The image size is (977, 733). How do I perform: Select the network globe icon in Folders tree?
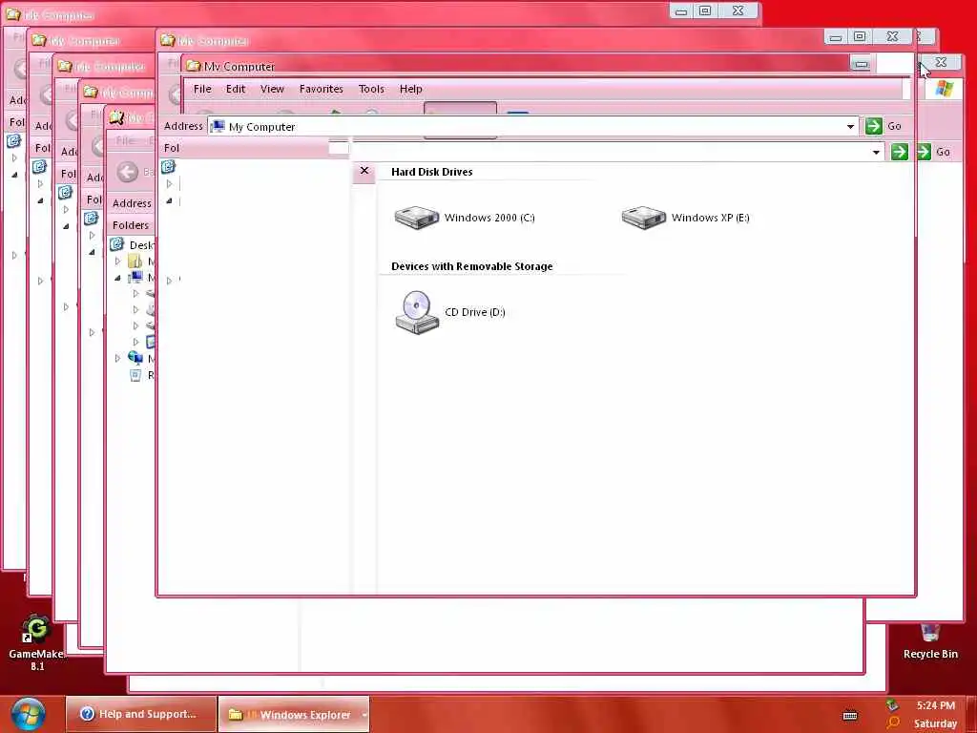point(135,357)
